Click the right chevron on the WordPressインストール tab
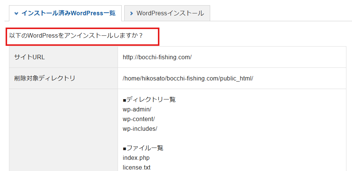352x171 pixels. (131, 13)
